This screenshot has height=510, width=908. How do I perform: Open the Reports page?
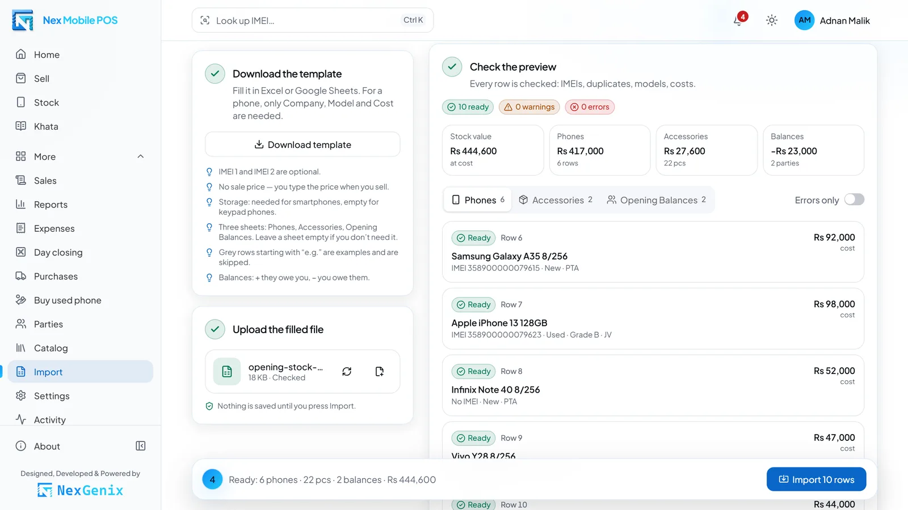point(81,205)
